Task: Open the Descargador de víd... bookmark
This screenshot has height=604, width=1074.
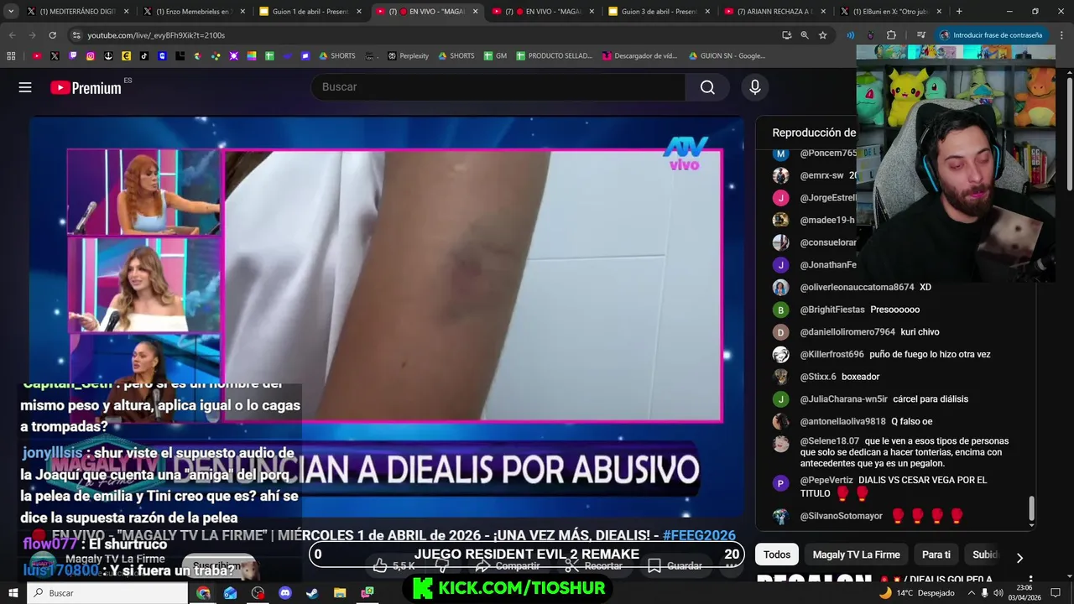Action: click(639, 56)
